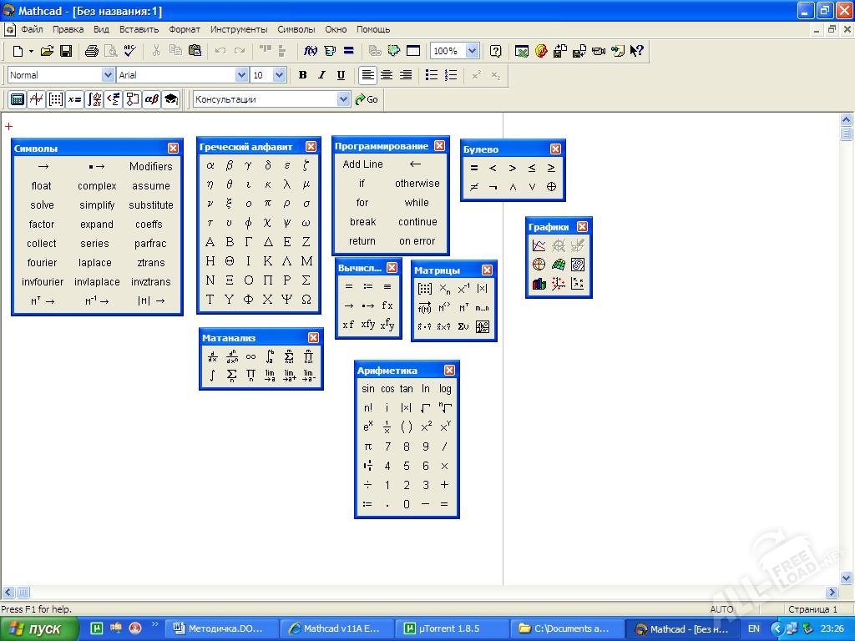Open the Insert Function f(x) icon
855x641 pixels.
[311, 51]
